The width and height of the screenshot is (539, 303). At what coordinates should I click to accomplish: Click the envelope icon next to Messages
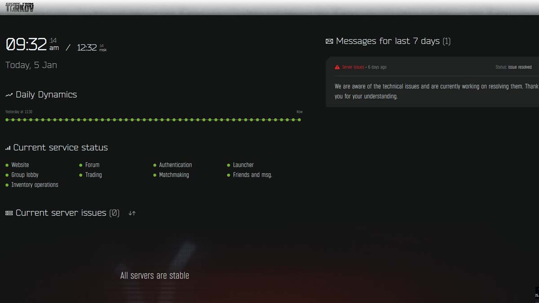[329, 41]
